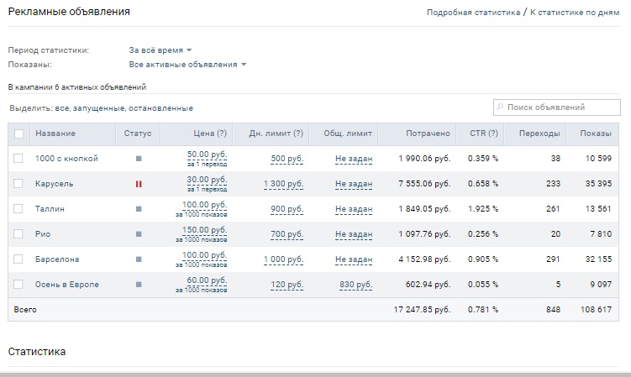The width and height of the screenshot is (631, 377).
Task: Edit the 830 руб. total limit value
Action: point(355,285)
